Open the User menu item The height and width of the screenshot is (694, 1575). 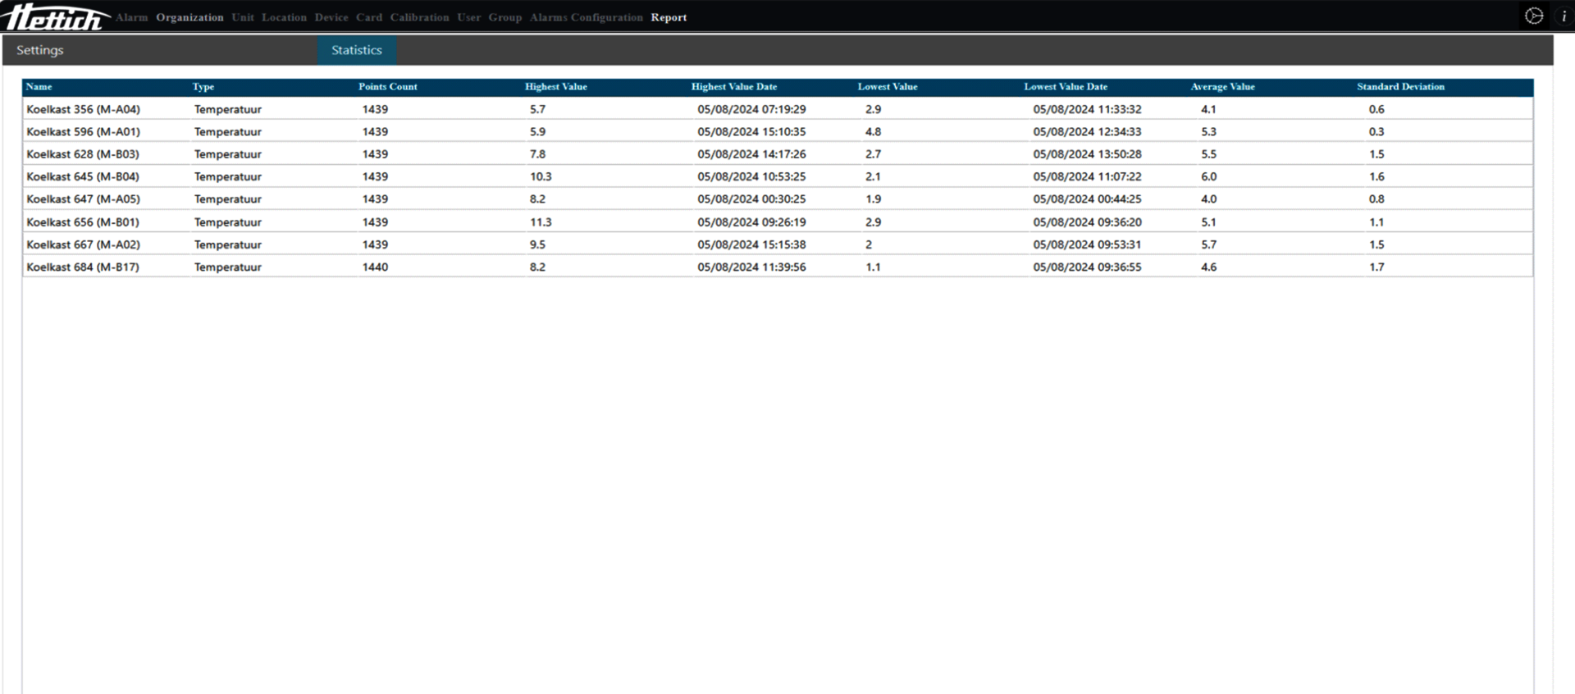click(468, 17)
